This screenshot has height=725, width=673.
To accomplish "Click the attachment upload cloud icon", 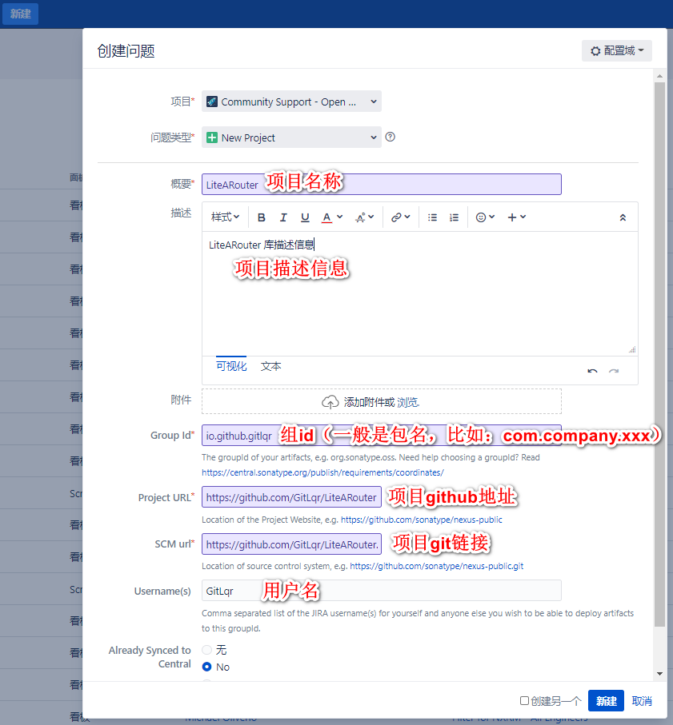I will point(330,402).
